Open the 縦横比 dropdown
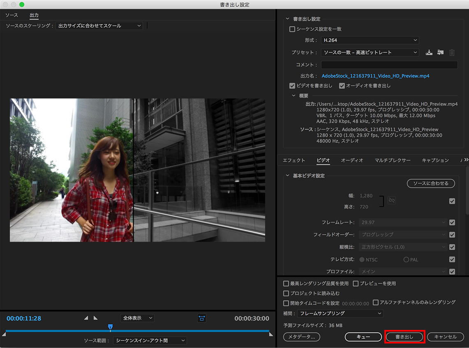 [x=403, y=247]
